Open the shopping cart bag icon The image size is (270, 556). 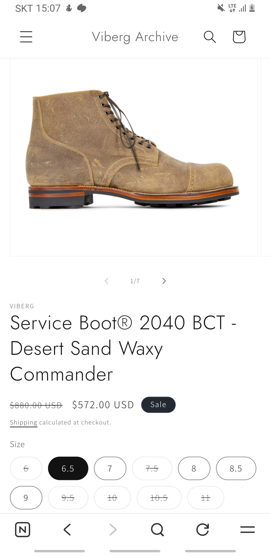239,37
